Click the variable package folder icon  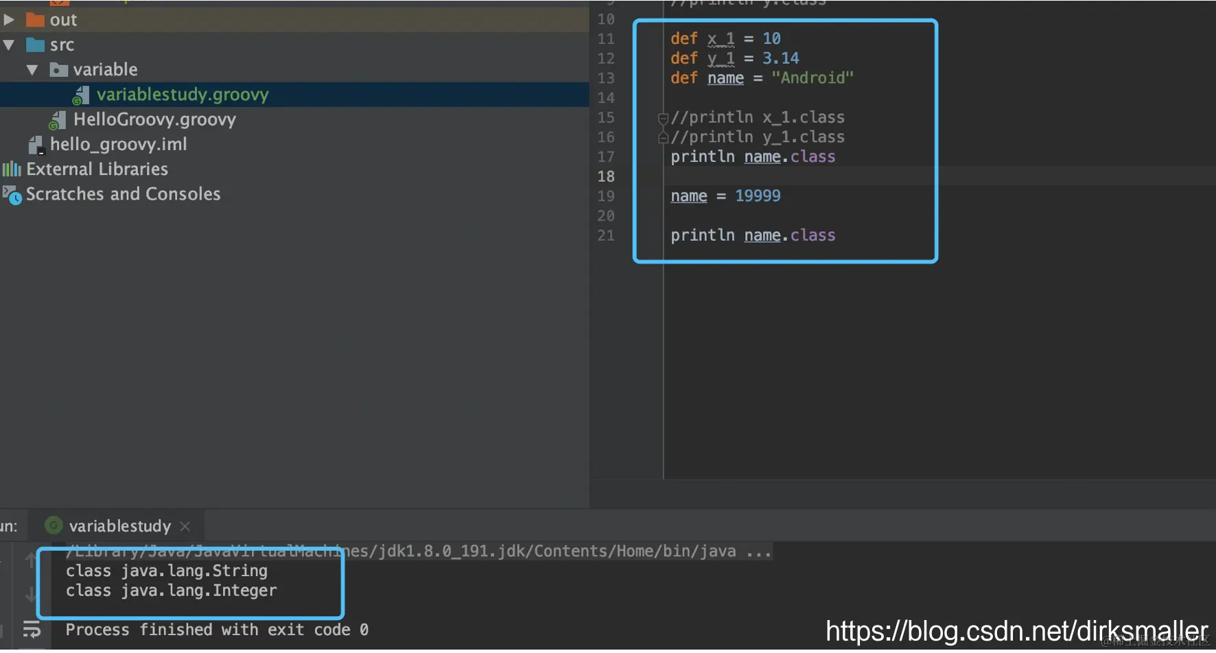[x=59, y=70]
